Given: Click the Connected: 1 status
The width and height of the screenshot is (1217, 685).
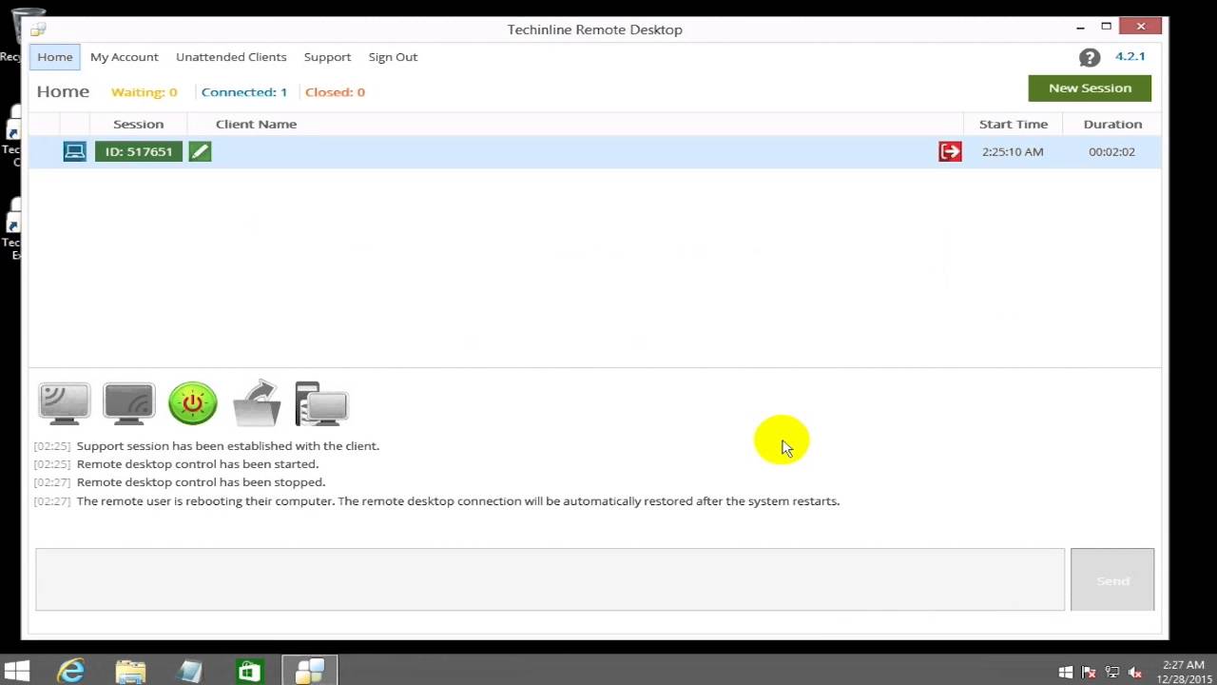Looking at the screenshot, I should 244,92.
